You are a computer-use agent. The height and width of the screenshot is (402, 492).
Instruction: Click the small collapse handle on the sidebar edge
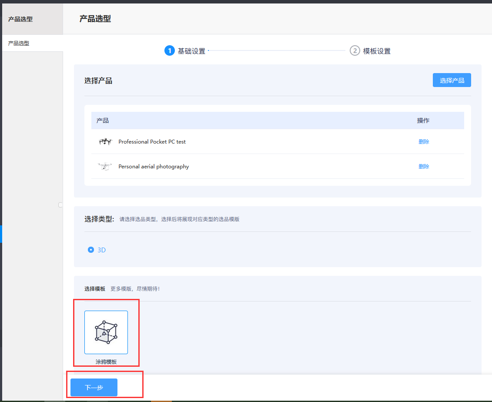pos(60,204)
